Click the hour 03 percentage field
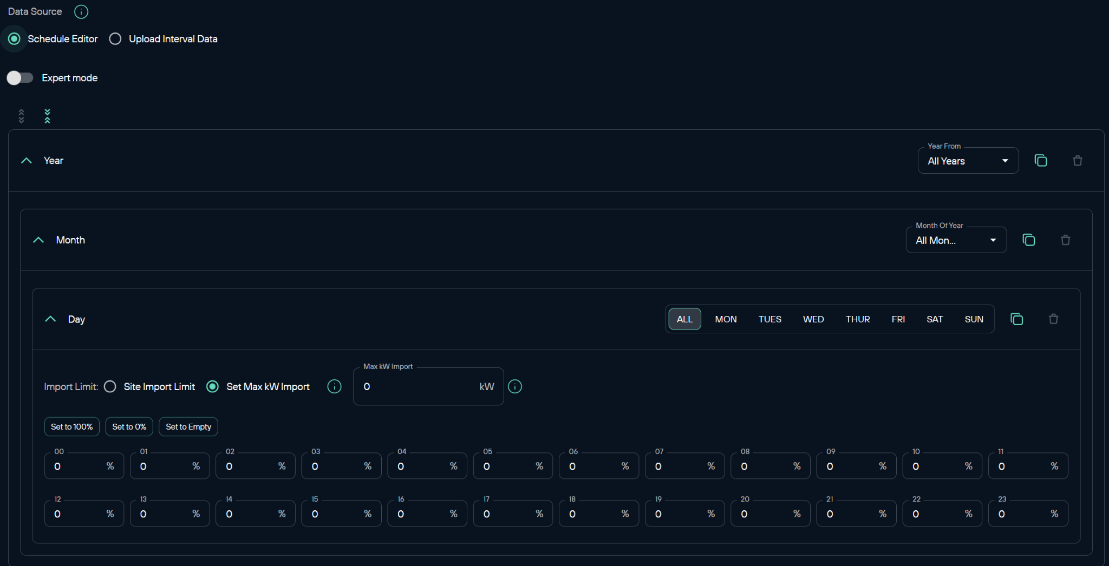 342,466
